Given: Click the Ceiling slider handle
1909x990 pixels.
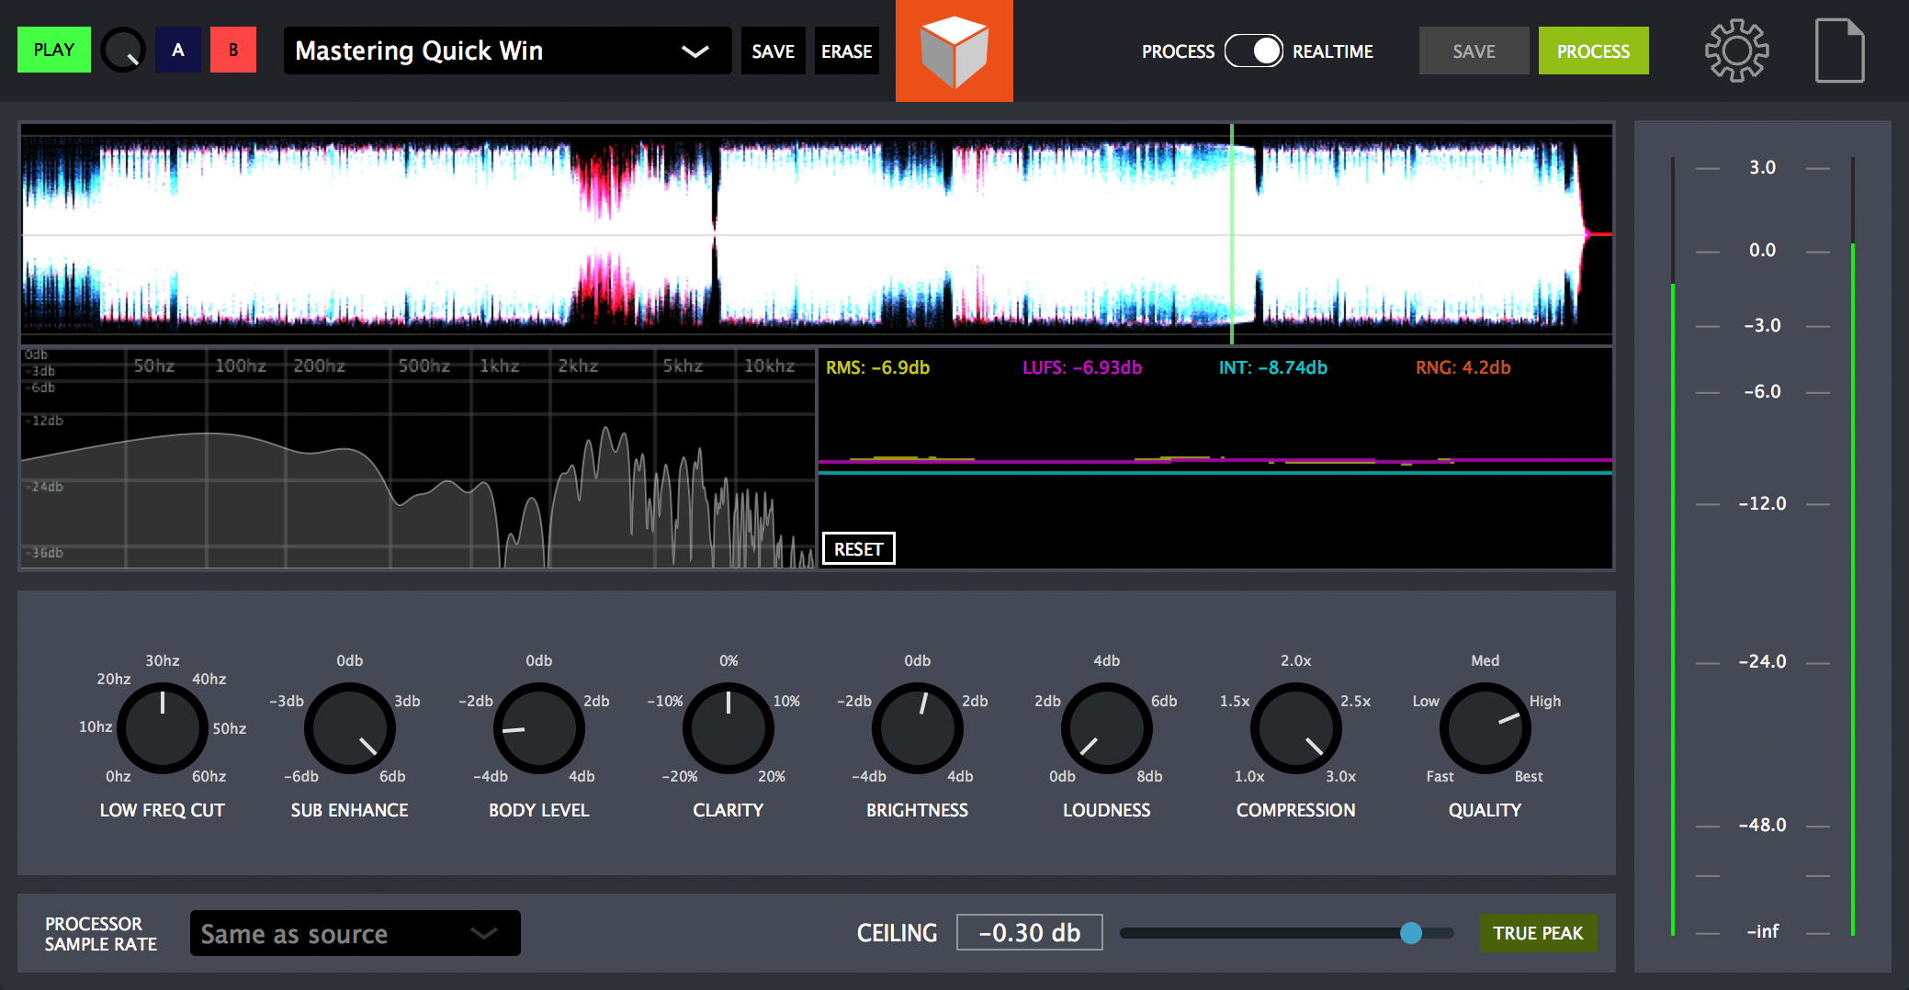Looking at the screenshot, I should click(1411, 933).
